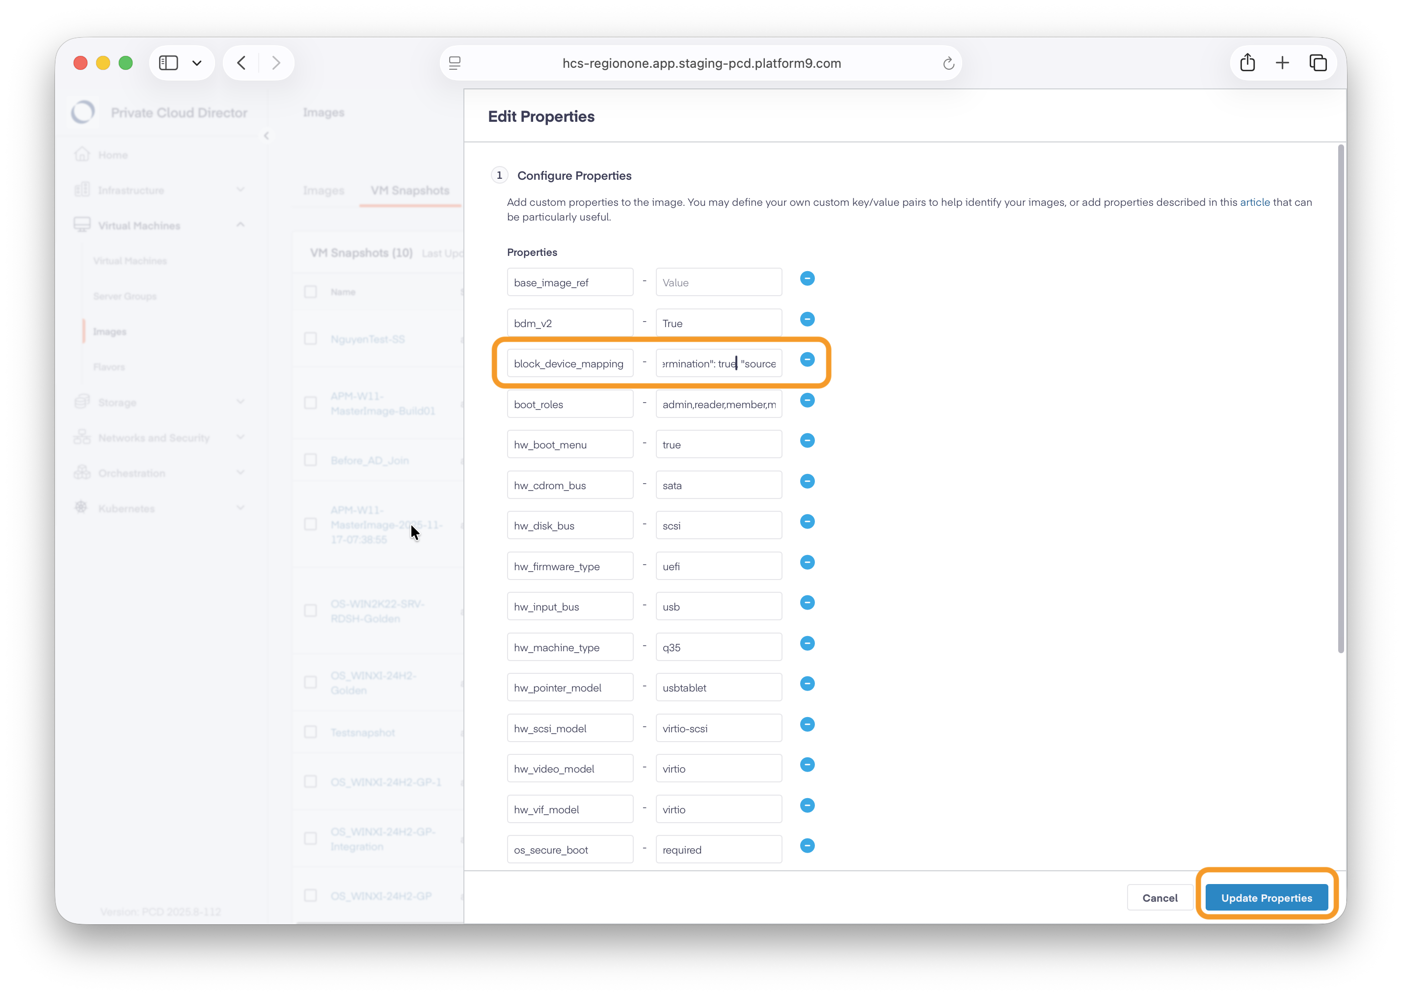Remove the block_device_mapping property
This screenshot has height=997, width=1402.
pyautogui.click(x=807, y=360)
